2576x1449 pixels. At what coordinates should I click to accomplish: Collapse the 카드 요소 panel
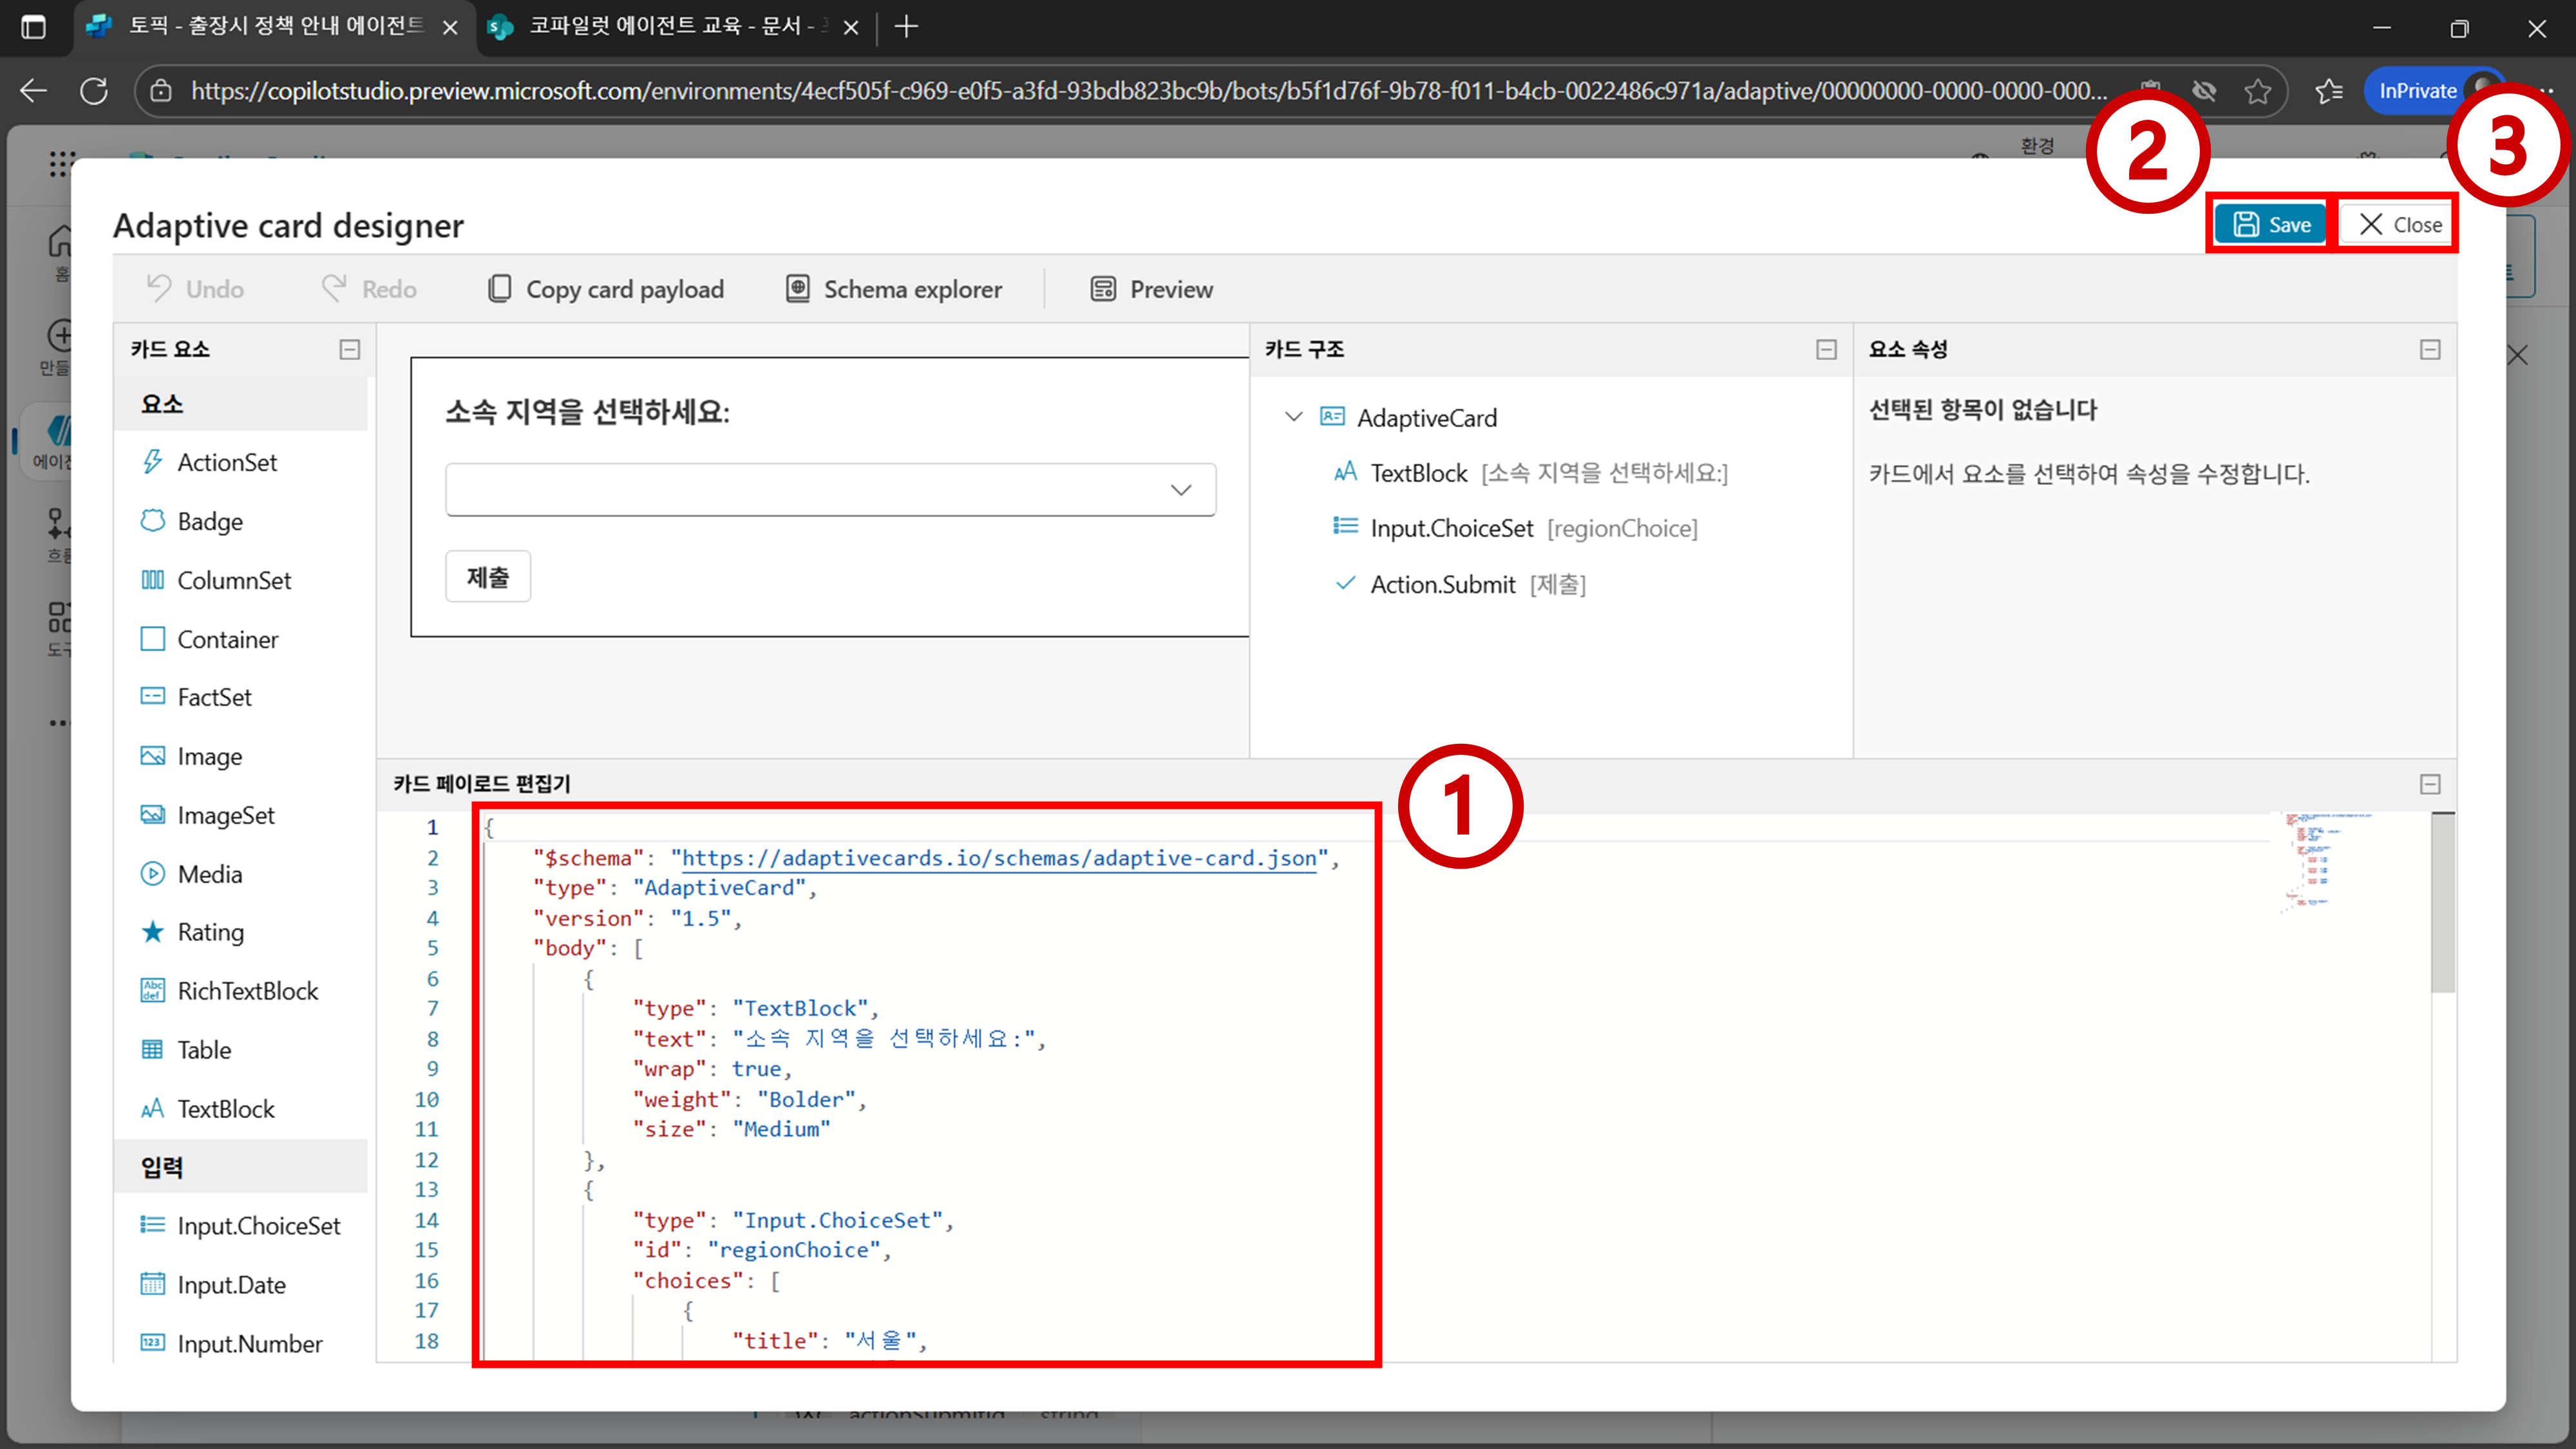tap(350, 349)
